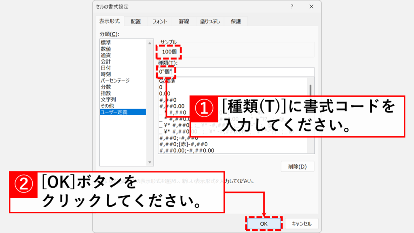This screenshot has width=414, height=233.
Task: Pick the 文字列 category
Action: click(x=123, y=100)
